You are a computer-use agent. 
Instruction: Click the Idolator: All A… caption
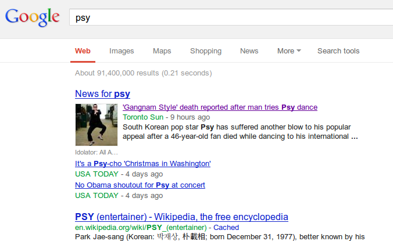click(97, 152)
